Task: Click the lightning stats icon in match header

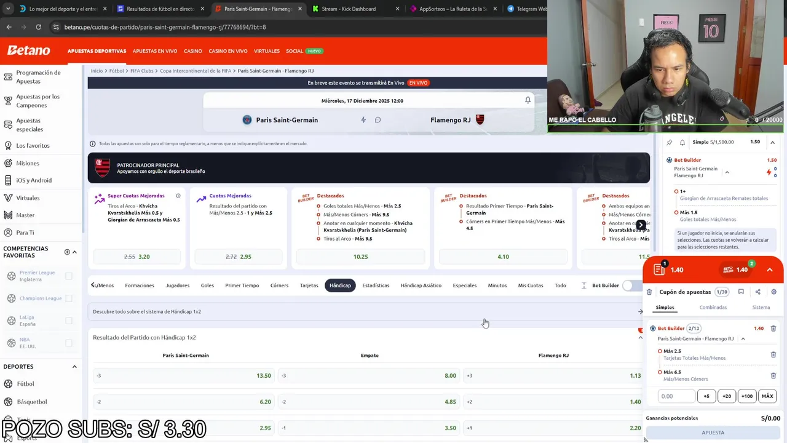Action: [x=363, y=120]
